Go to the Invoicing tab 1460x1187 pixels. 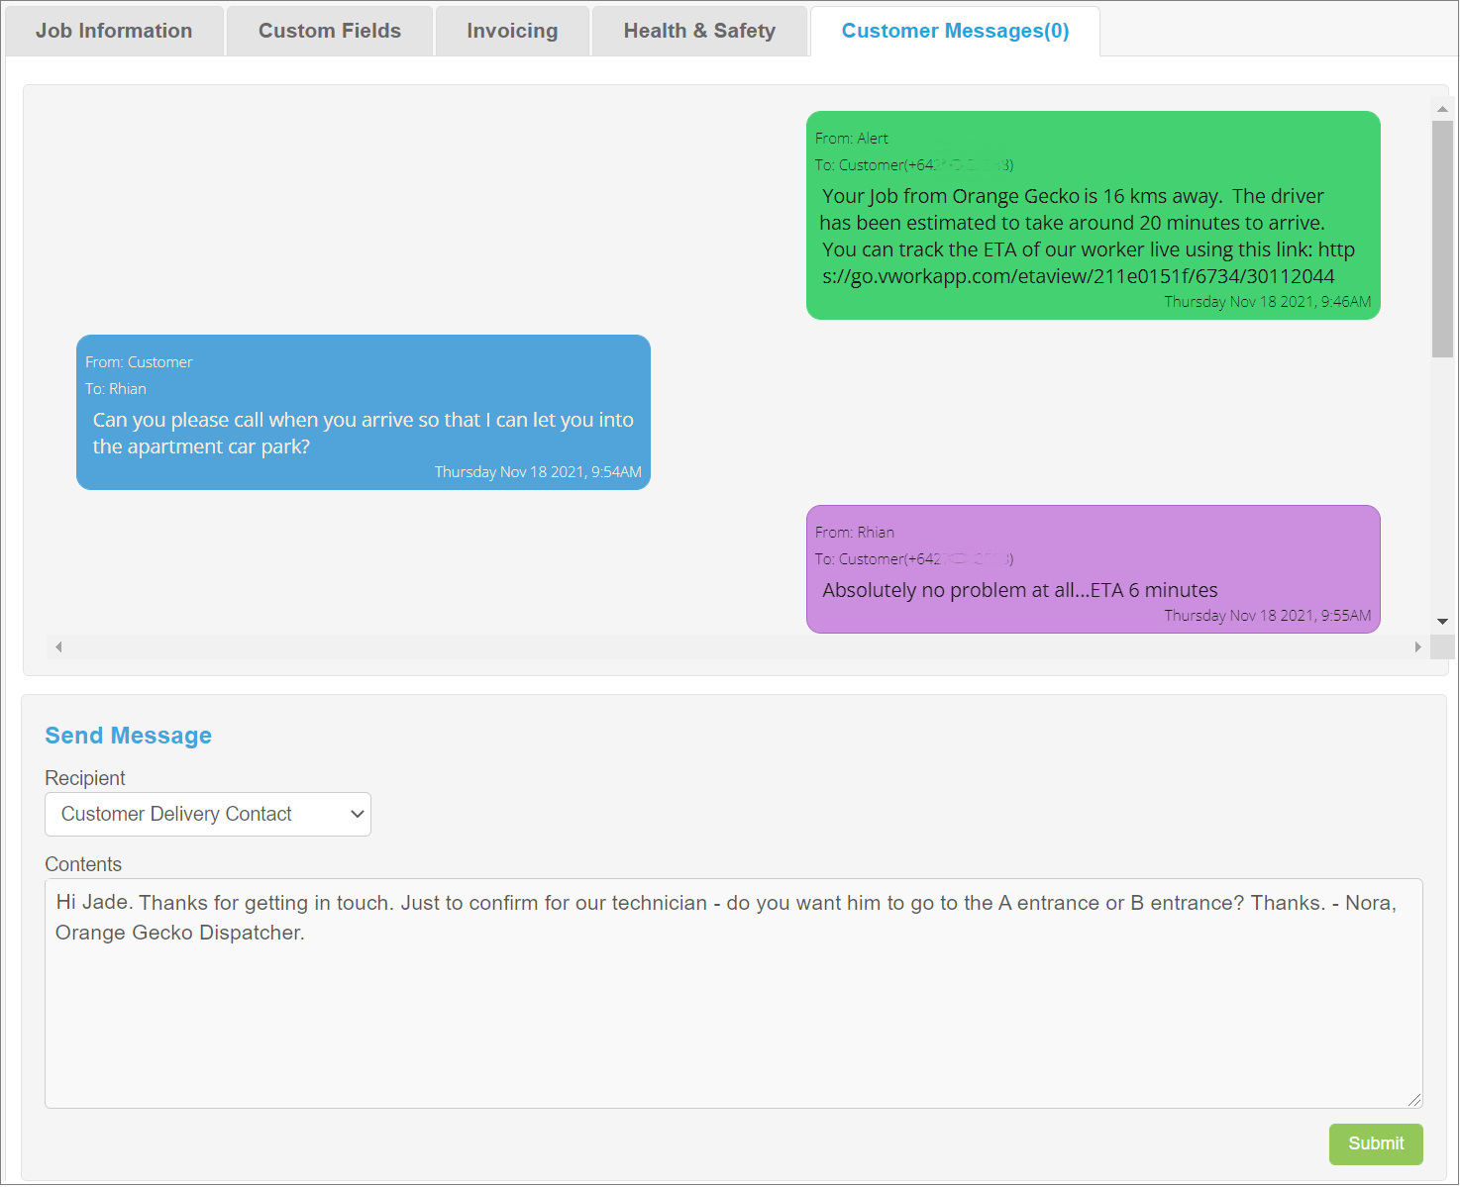(512, 31)
